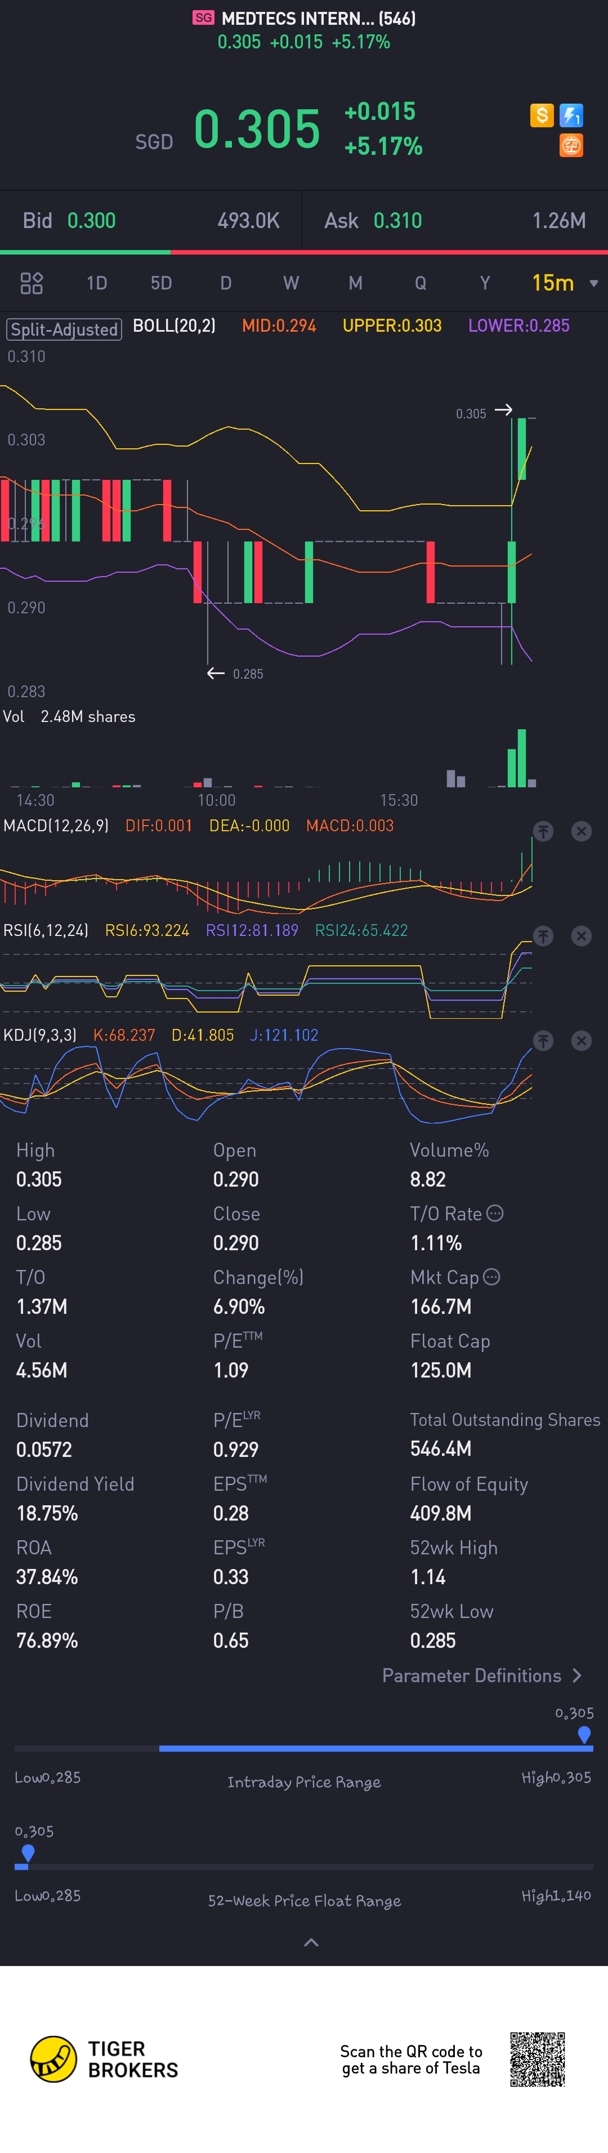Tap the Float Cap 125.0M value
The height and width of the screenshot is (2153, 608).
[441, 1370]
